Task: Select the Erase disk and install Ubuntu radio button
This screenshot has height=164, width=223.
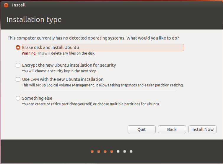Action: (18, 47)
